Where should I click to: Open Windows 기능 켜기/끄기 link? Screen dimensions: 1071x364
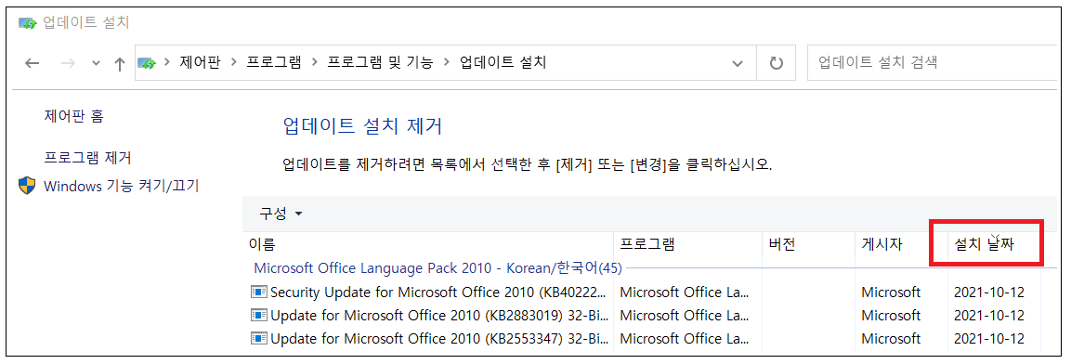point(121,185)
